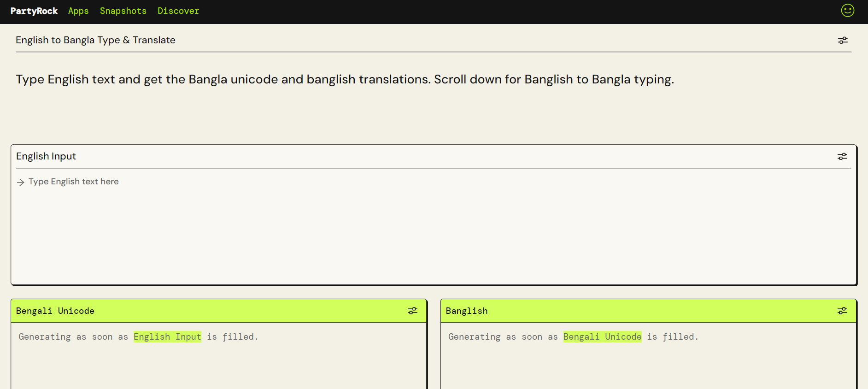Open the Apps menu item
The height and width of the screenshot is (389, 868).
pyautogui.click(x=78, y=11)
